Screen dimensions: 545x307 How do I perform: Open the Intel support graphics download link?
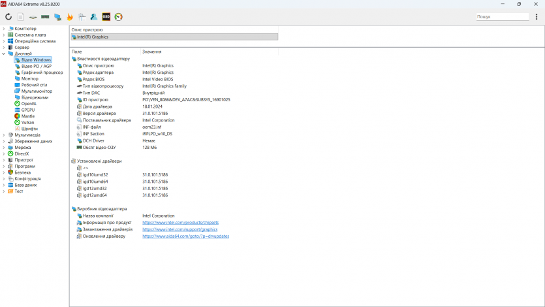coord(179,229)
